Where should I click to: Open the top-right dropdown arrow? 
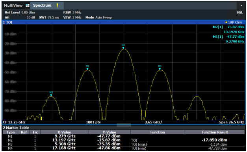241,5
